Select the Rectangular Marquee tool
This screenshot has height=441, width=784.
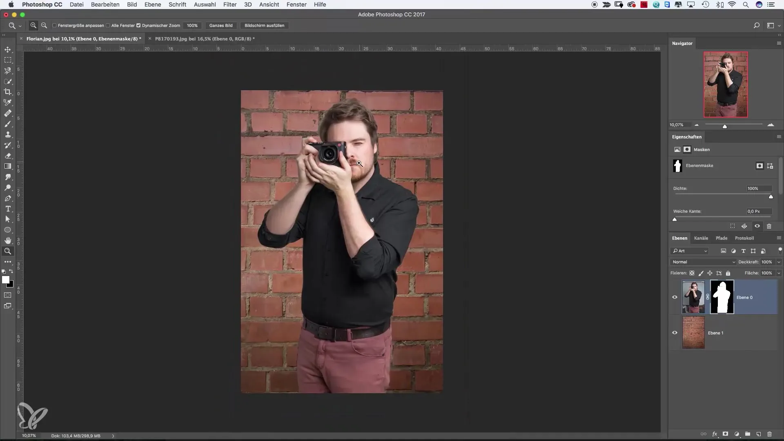(x=8, y=60)
